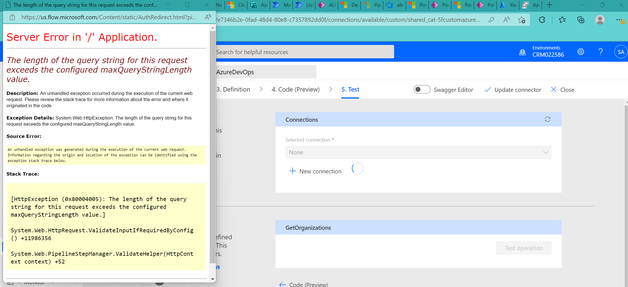View site info via the popup lock icon
This screenshot has width=628, height=287.
[x=12, y=17]
